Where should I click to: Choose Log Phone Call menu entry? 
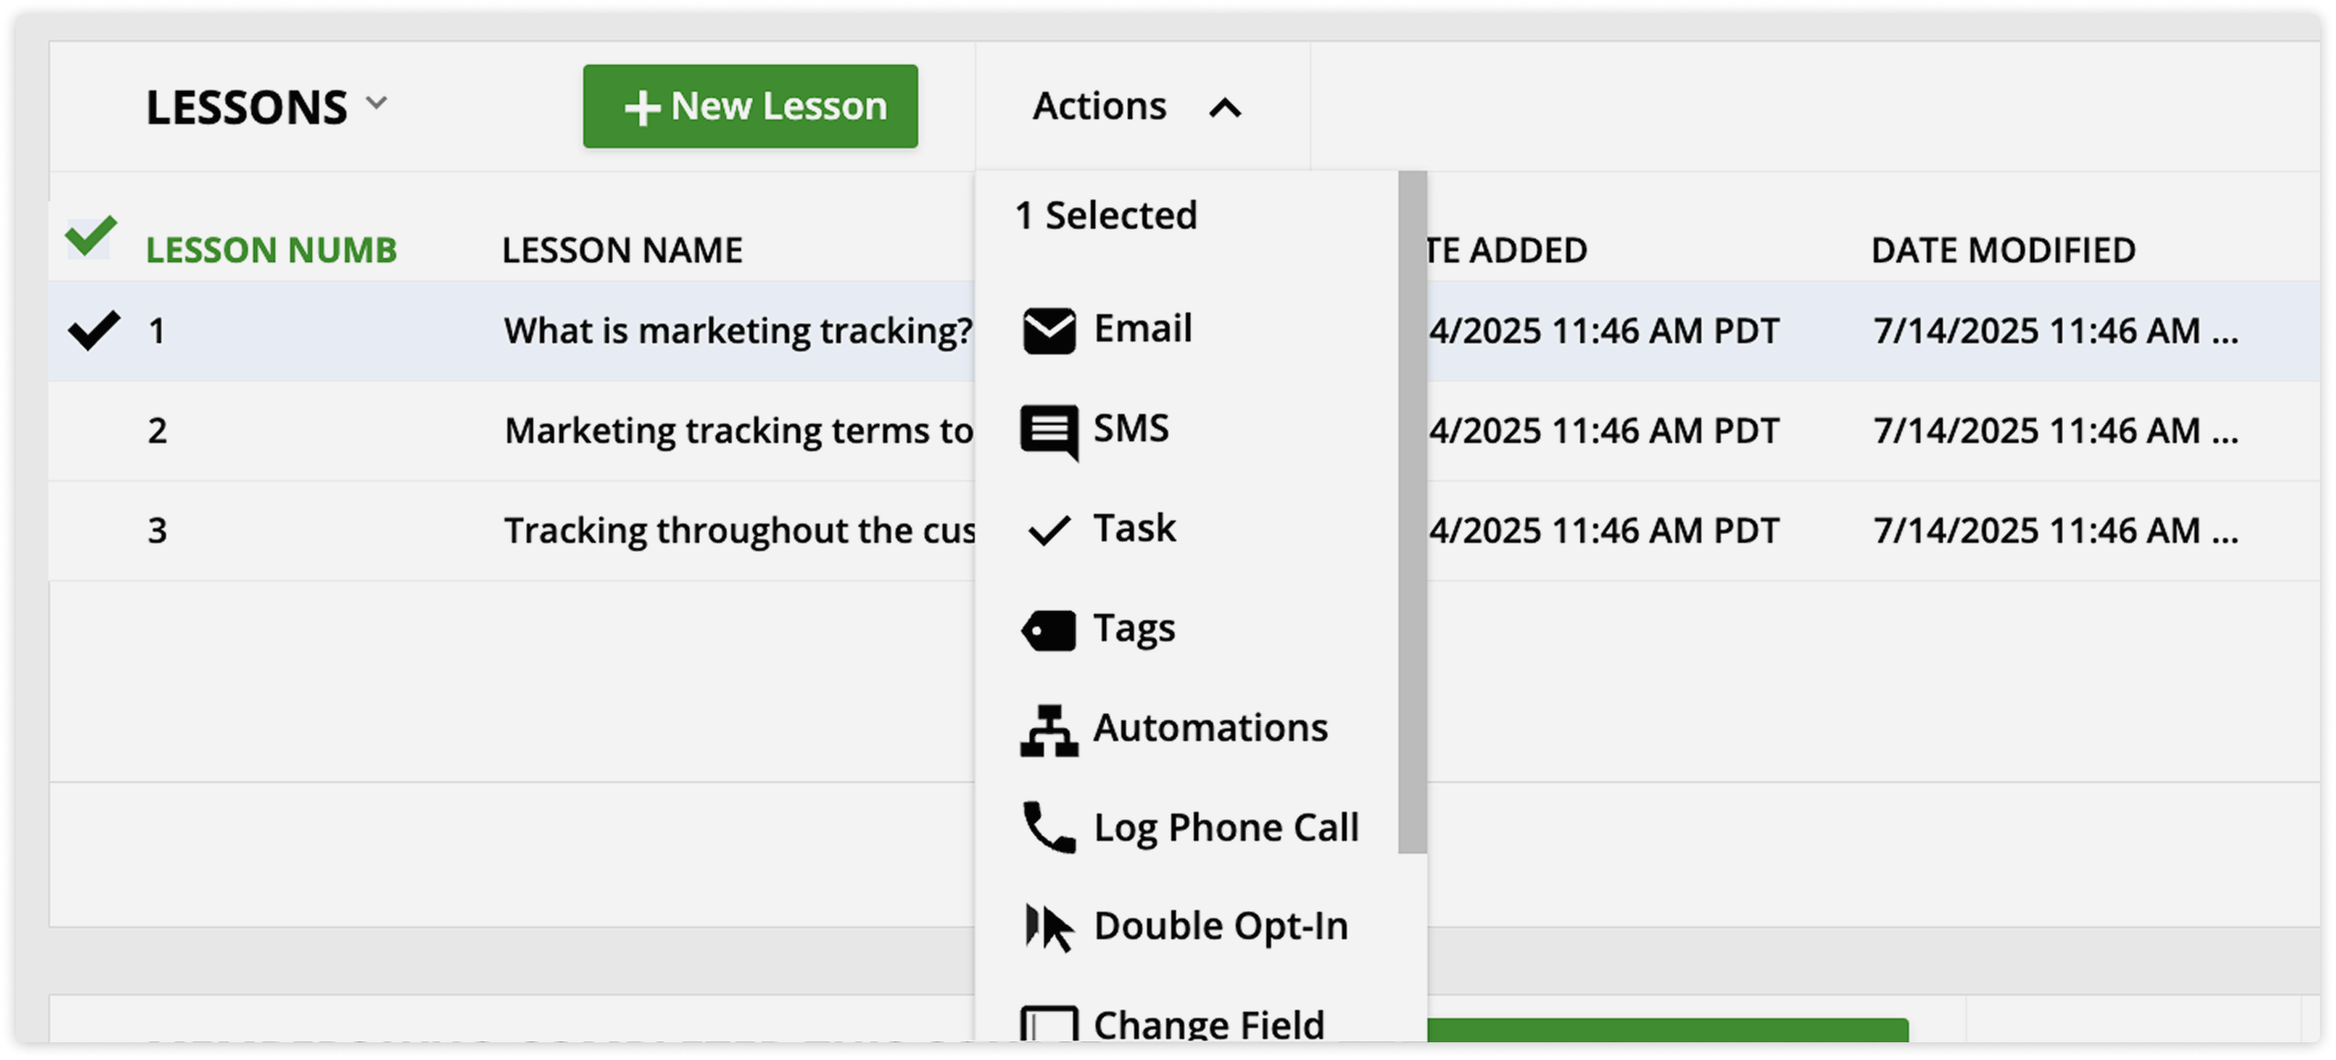point(1187,828)
